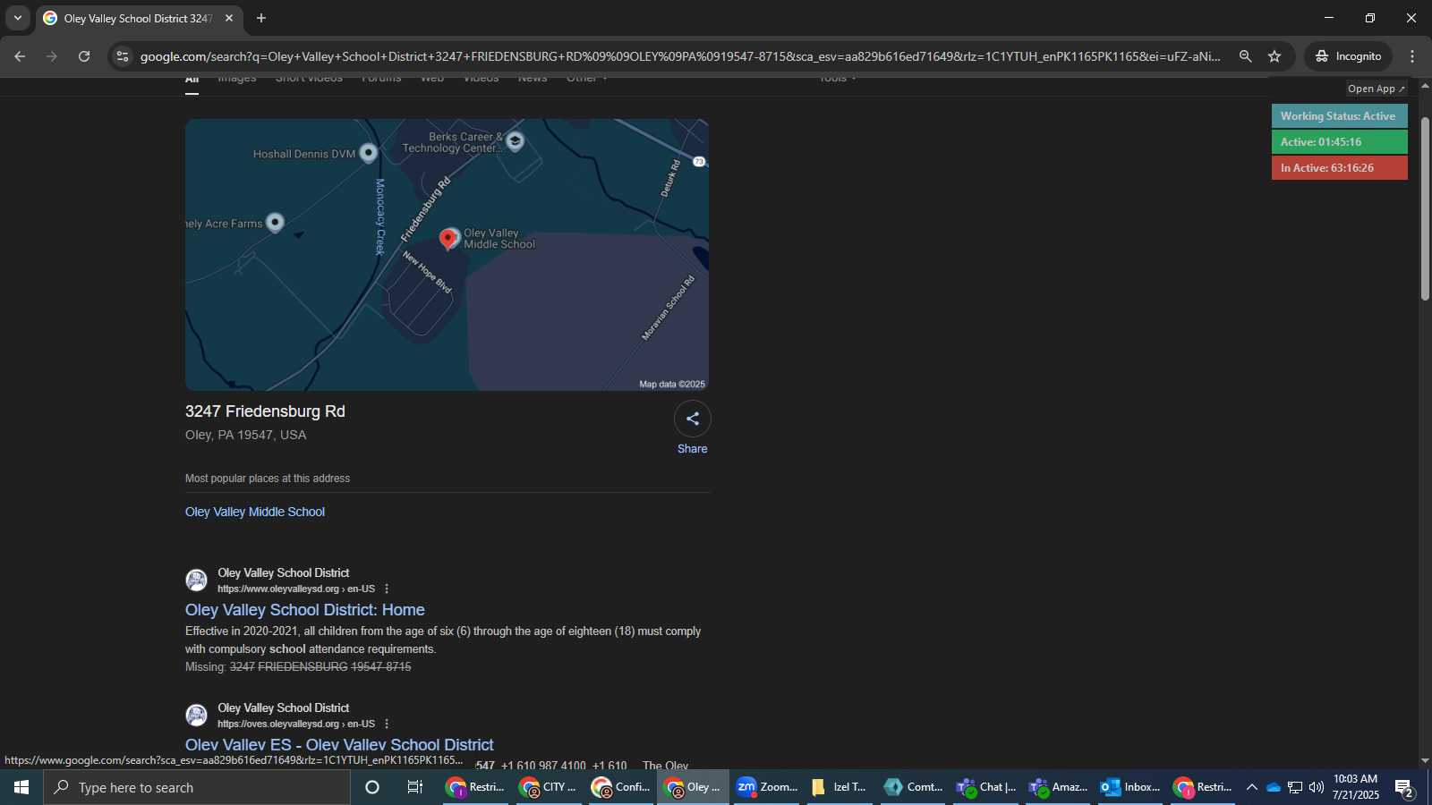Show hidden system tray icons
The height and width of the screenshot is (805, 1432).
tap(1251, 787)
